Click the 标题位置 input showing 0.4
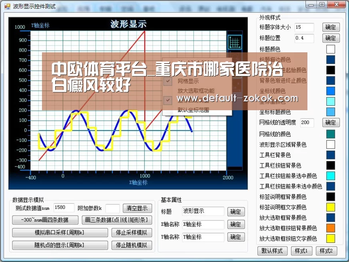This screenshot has height=262, width=349. tap(304, 38)
